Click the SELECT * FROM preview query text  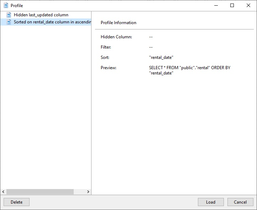coord(190,70)
